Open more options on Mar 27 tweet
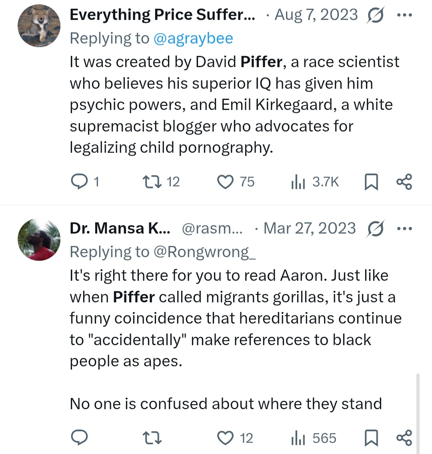432x454 pixels. click(x=404, y=228)
